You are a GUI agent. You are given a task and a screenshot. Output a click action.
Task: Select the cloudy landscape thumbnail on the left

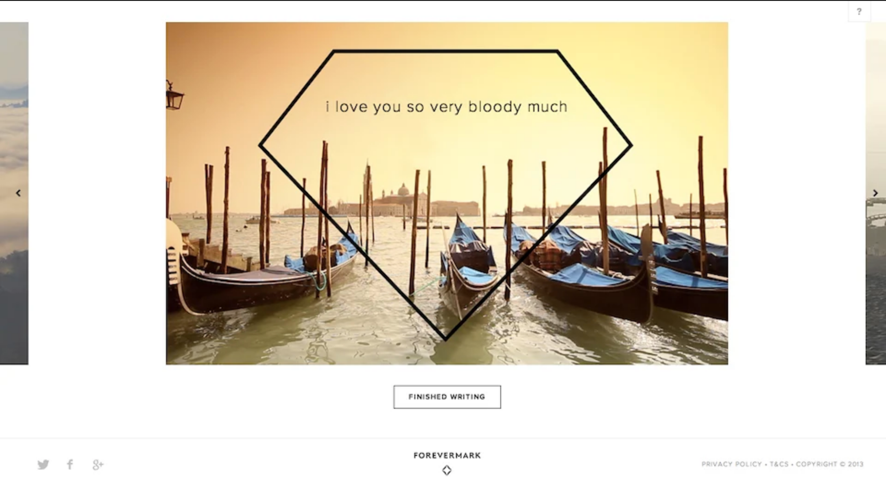point(14,193)
